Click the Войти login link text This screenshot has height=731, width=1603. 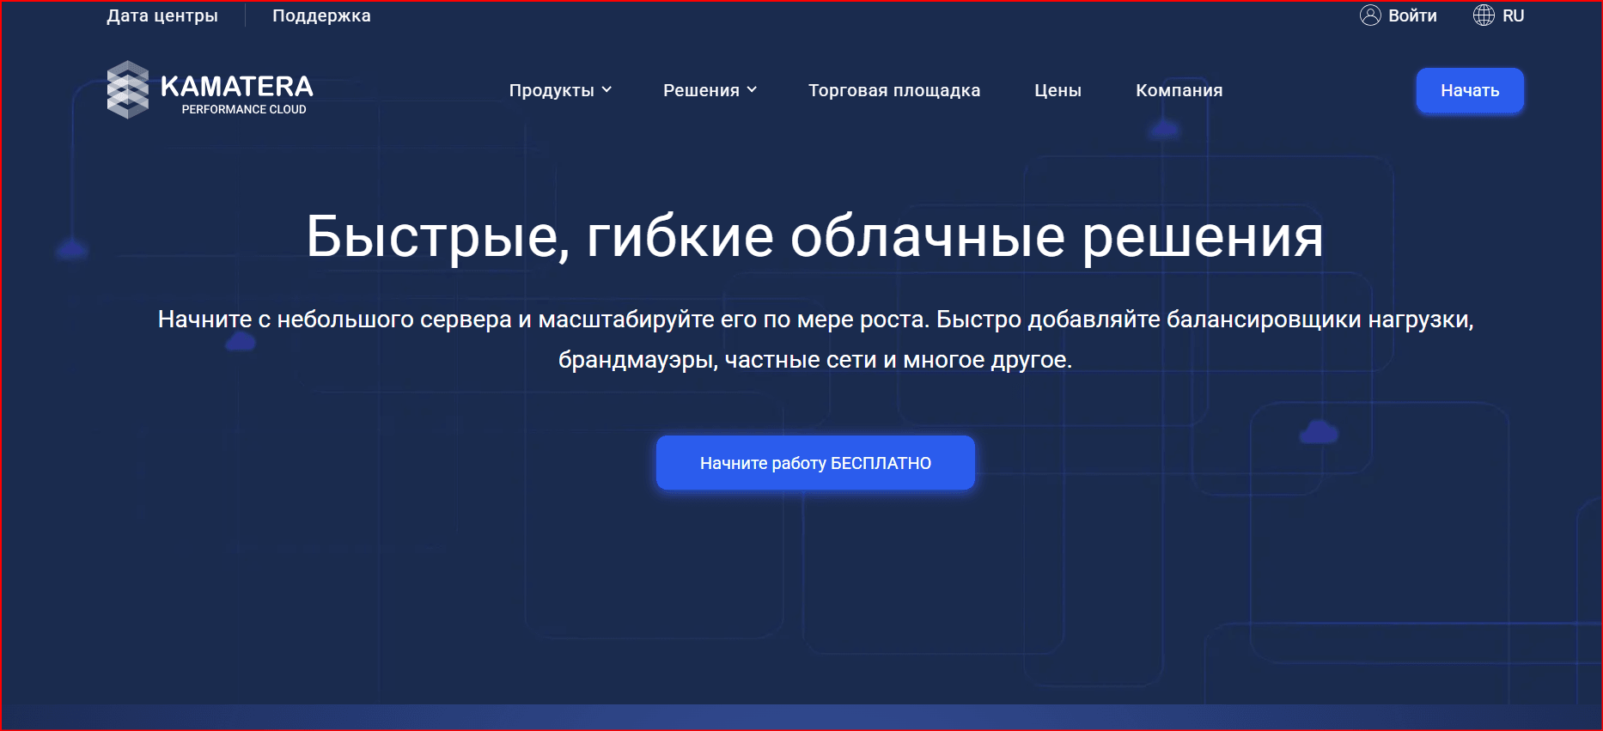click(1412, 15)
